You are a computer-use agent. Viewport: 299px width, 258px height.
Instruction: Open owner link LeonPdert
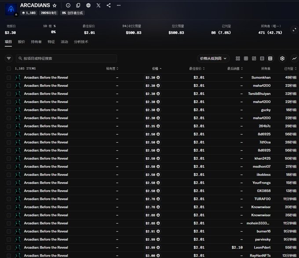coord(262,247)
